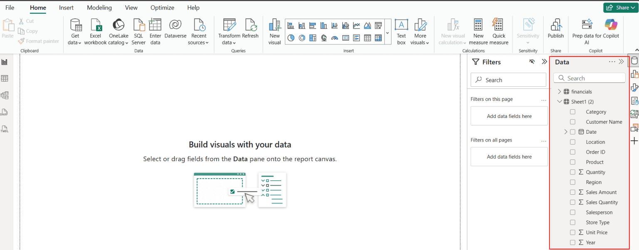Switch to the View tab
This screenshot has height=250, width=639.
pos(131,7)
